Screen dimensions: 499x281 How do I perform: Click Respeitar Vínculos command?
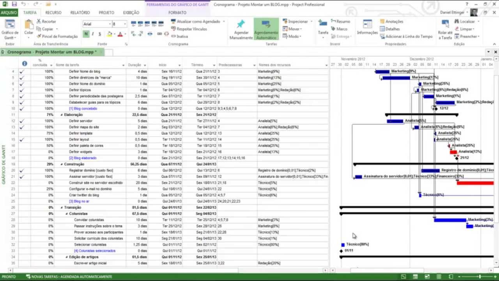tap(189, 29)
